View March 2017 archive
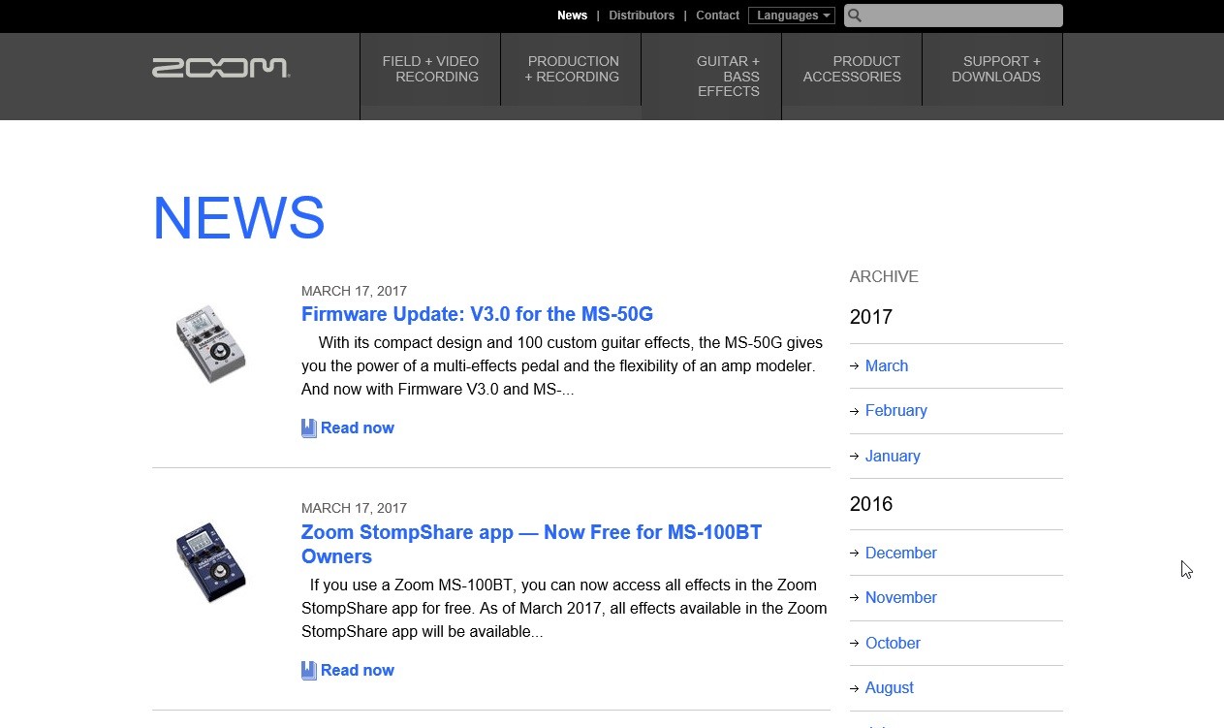This screenshot has height=728, width=1224. [x=886, y=366]
